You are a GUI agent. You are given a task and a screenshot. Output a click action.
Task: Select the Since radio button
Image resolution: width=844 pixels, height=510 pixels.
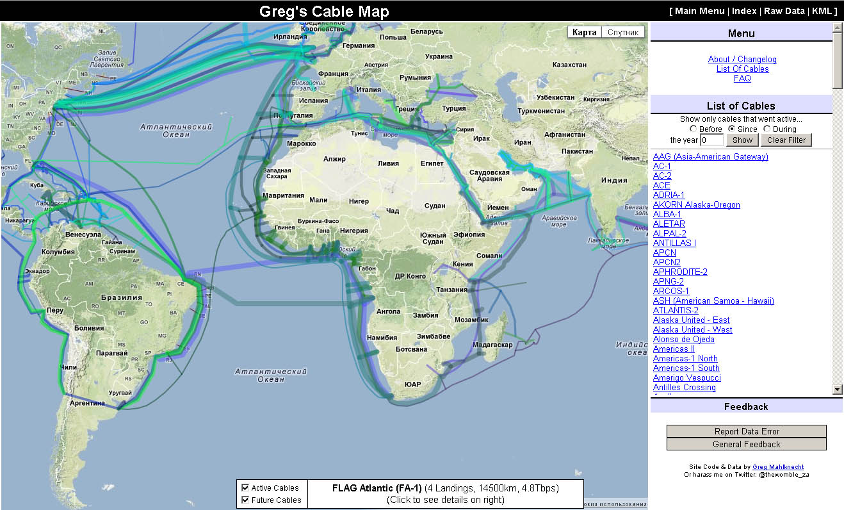click(732, 129)
